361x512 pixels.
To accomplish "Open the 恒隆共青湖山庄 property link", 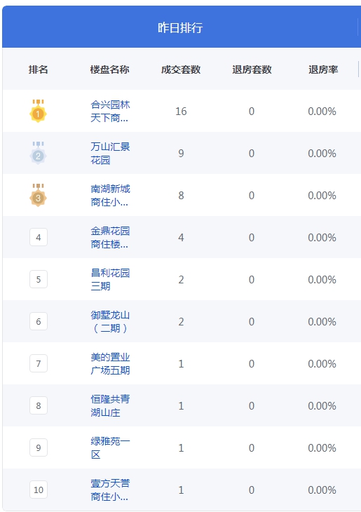I will (x=110, y=406).
